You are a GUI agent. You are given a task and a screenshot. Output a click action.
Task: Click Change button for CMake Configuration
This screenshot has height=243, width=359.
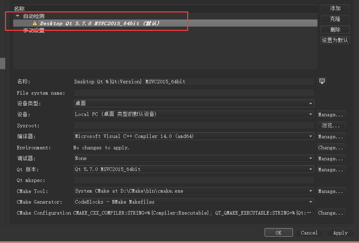331,212
